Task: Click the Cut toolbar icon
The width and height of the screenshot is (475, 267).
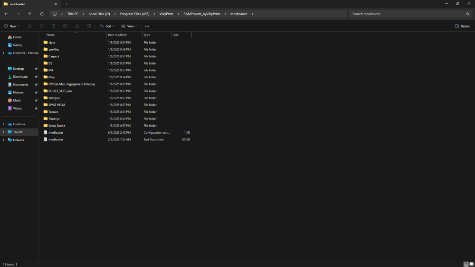Action: click(x=29, y=26)
